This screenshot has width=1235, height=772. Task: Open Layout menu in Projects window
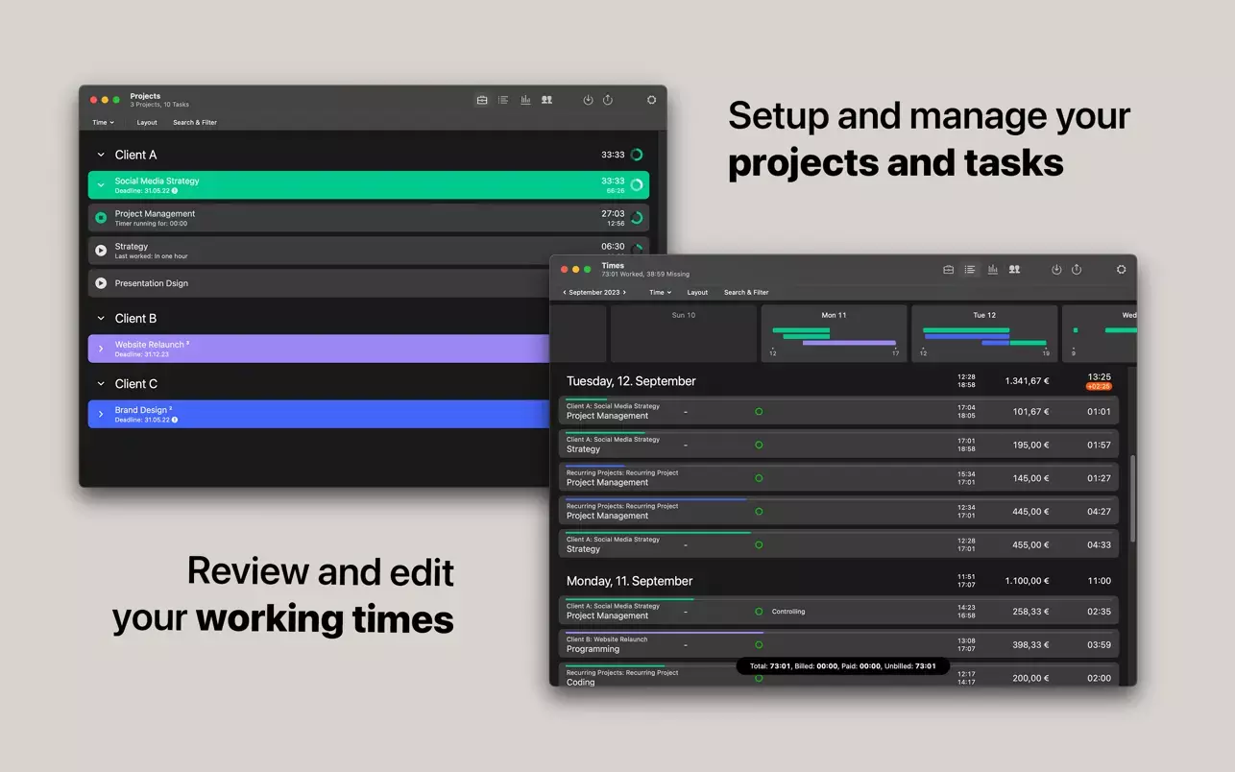[x=147, y=123]
